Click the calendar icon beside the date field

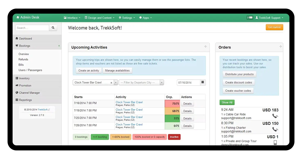[x=203, y=82]
